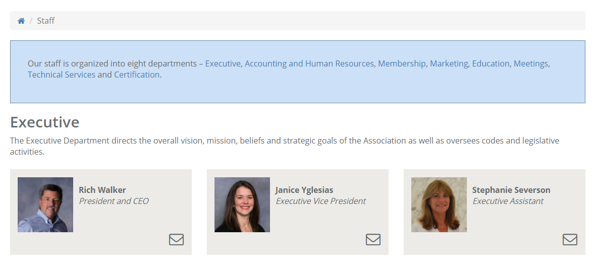Jump to the Membership department link
The width and height of the screenshot is (598, 272).
point(402,64)
